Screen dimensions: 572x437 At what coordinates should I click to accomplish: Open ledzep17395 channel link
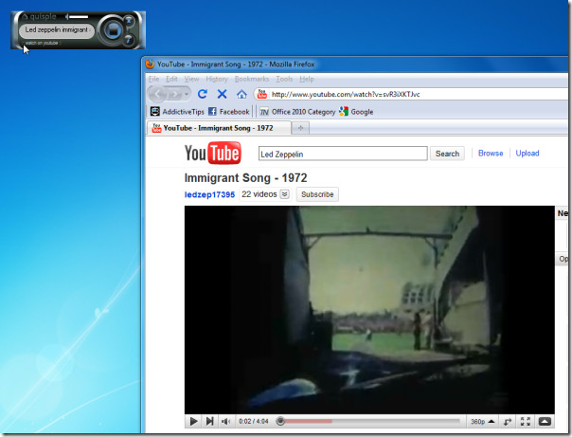209,194
